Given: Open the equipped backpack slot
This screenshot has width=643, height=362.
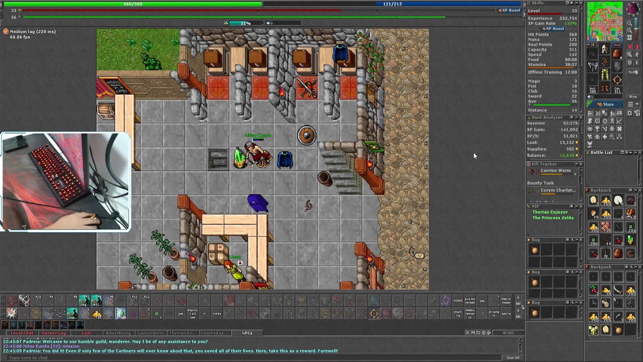Looking at the screenshot, I should click(617, 53).
